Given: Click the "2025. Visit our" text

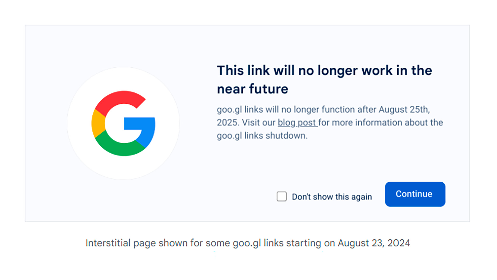Looking at the screenshot, I should tap(246, 122).
